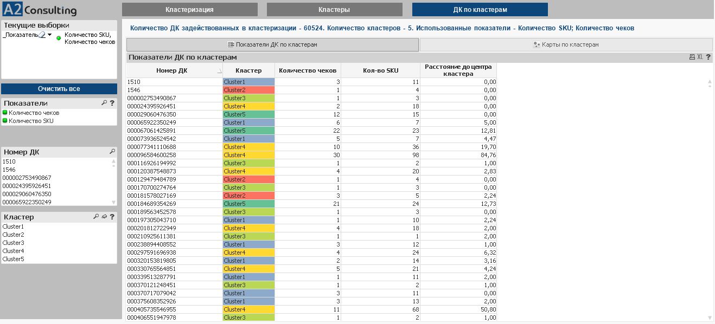
Task: Open the Кластеры tab
Action: (334, 10)
